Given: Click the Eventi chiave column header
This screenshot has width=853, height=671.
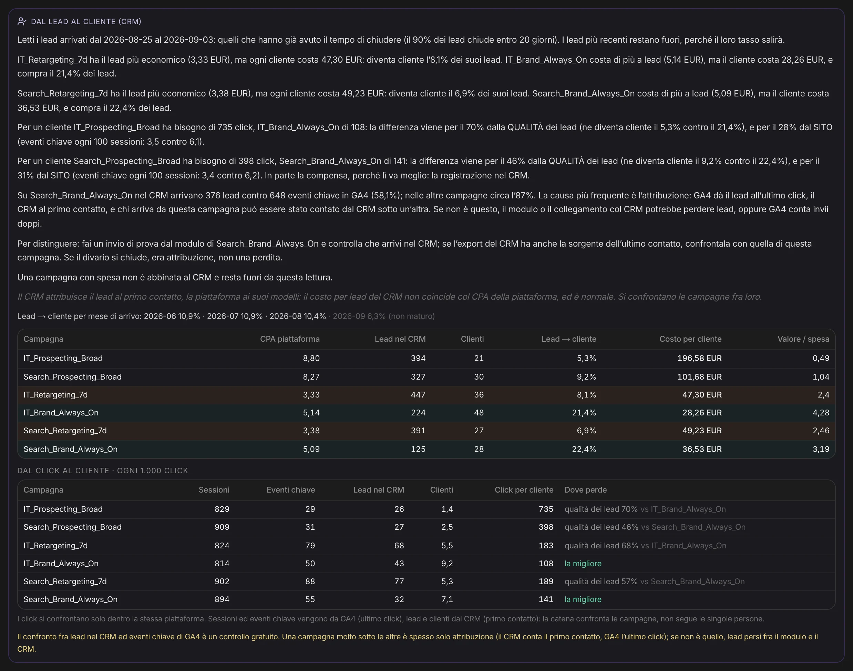Looking at the screenshot, I should coord(291,490).
